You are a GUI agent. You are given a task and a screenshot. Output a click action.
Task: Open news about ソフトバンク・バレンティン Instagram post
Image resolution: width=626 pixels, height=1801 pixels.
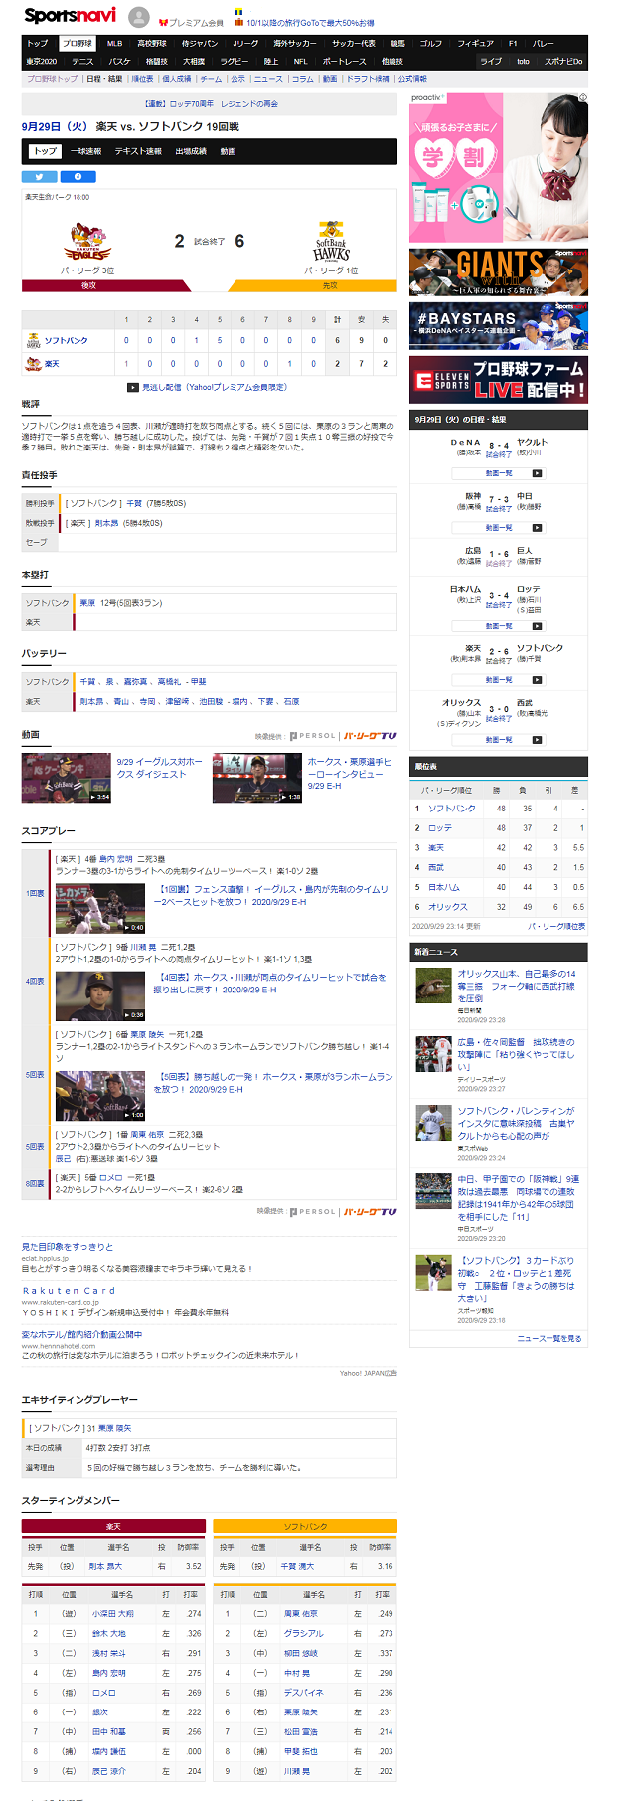pos(517,1124)
